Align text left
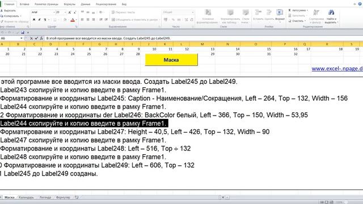This screenshot has height=204, width=363. click(x=82, y=20)
